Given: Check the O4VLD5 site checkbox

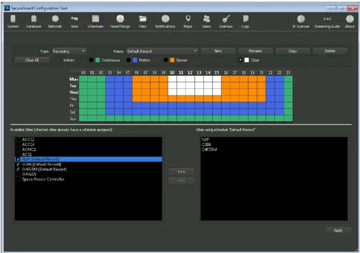Looking at the screenshot, I should click(x=18, y=174).
